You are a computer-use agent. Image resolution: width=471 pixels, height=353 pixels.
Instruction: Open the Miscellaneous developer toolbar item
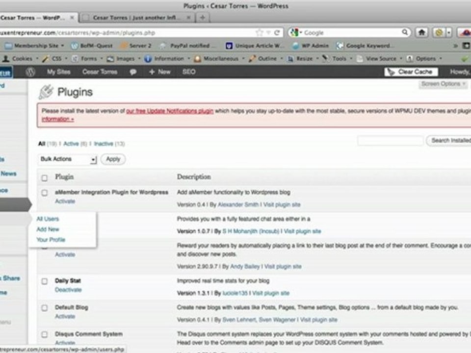217,58
